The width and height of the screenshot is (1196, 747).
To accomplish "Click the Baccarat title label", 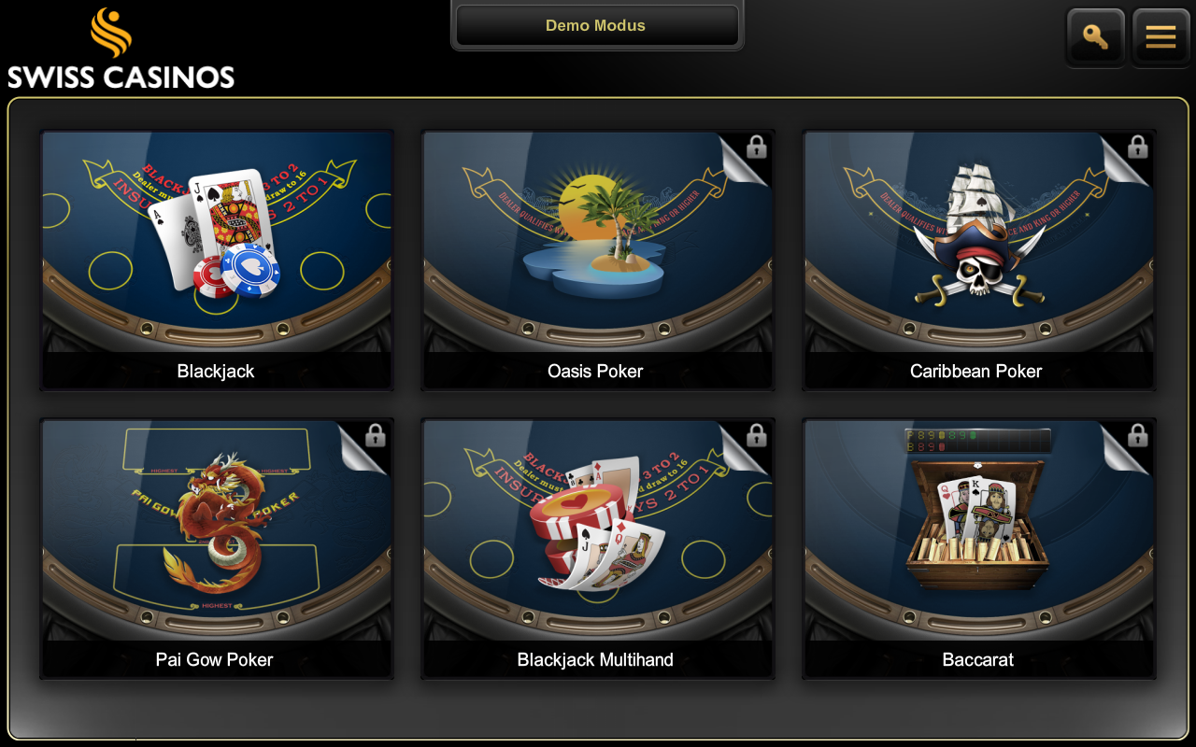I will click(x=977, y=659).
